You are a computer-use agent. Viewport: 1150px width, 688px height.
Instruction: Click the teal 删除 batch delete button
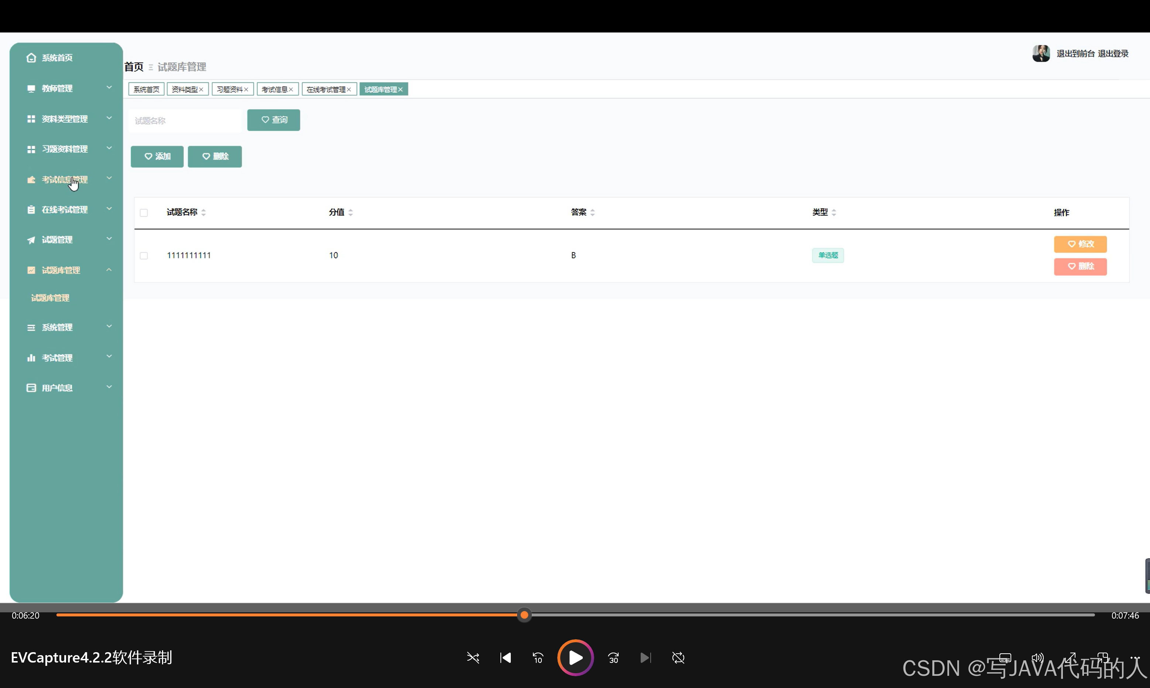click(x=215, y=157)
